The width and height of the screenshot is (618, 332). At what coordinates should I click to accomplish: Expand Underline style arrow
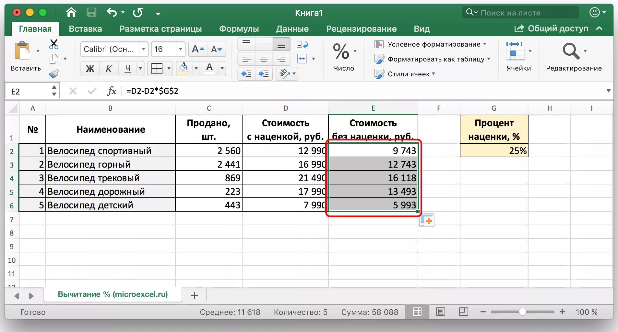coord(140,68)
